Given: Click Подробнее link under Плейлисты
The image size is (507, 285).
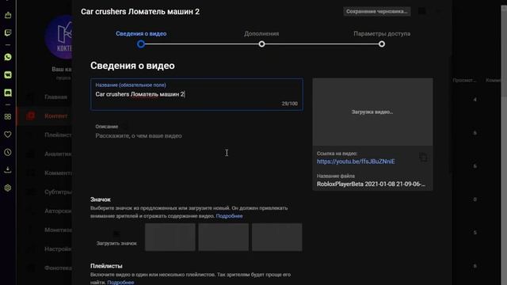Looking at the screenshot, I should click(x=120, y=282).
